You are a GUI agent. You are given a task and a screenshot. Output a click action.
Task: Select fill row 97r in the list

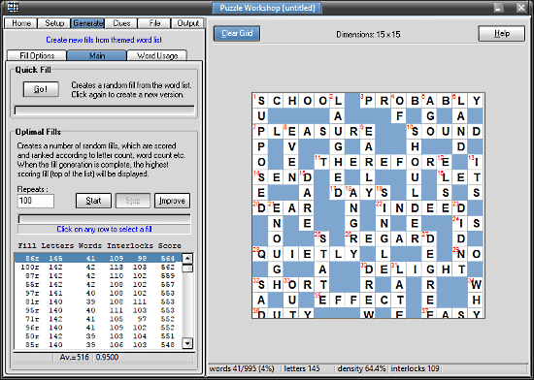click(x=98, y=293)
